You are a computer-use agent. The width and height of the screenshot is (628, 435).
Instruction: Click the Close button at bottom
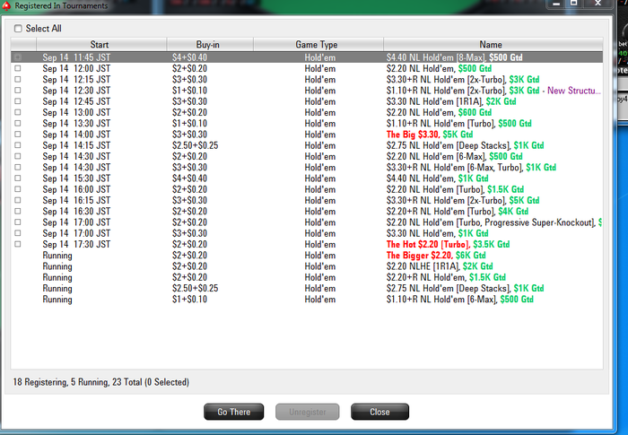click(x=379, y=412)
